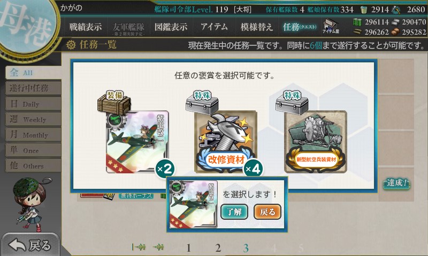Screen dimensions: 428x256
Task: Open the 図鑑表示 encyclopedia menu
Action: pyautogui.click(x=171, y=27)
